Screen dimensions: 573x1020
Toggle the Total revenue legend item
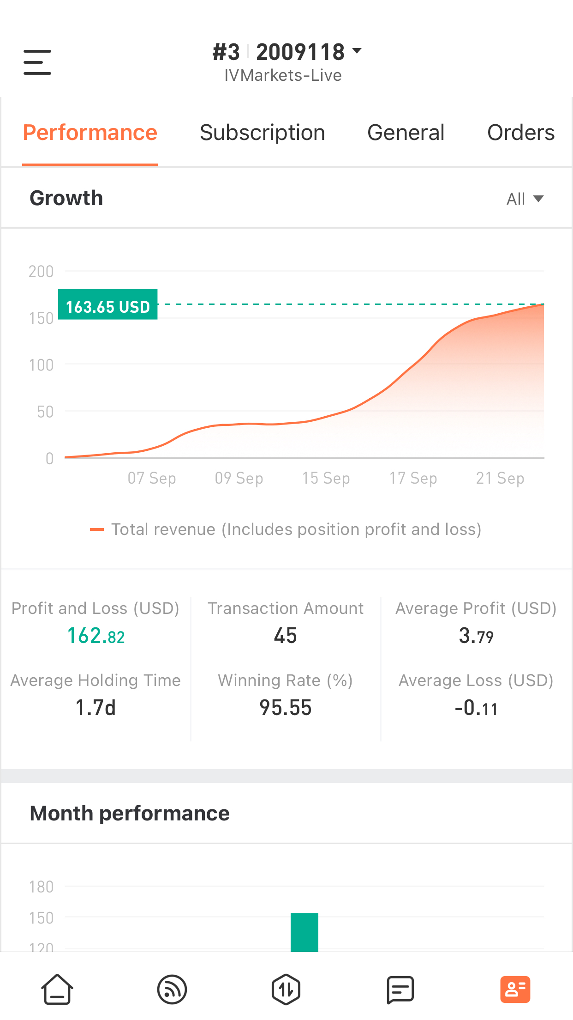point(286,529)
